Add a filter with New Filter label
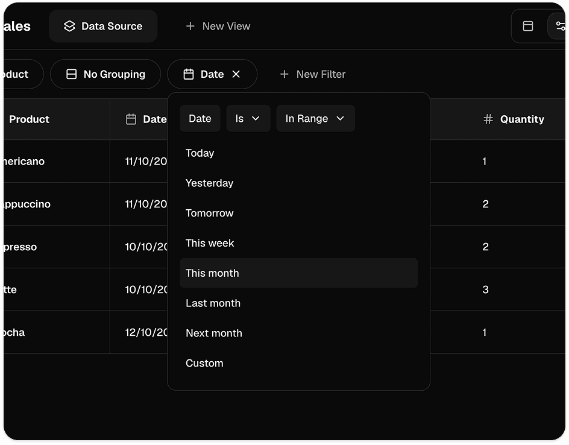The width and height of the screenshot is (569, 445). pos(321,74)
